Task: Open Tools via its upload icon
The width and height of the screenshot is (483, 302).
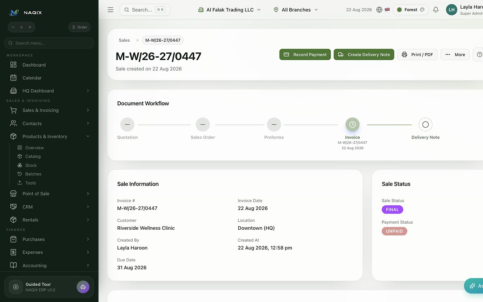Action: 20,183
